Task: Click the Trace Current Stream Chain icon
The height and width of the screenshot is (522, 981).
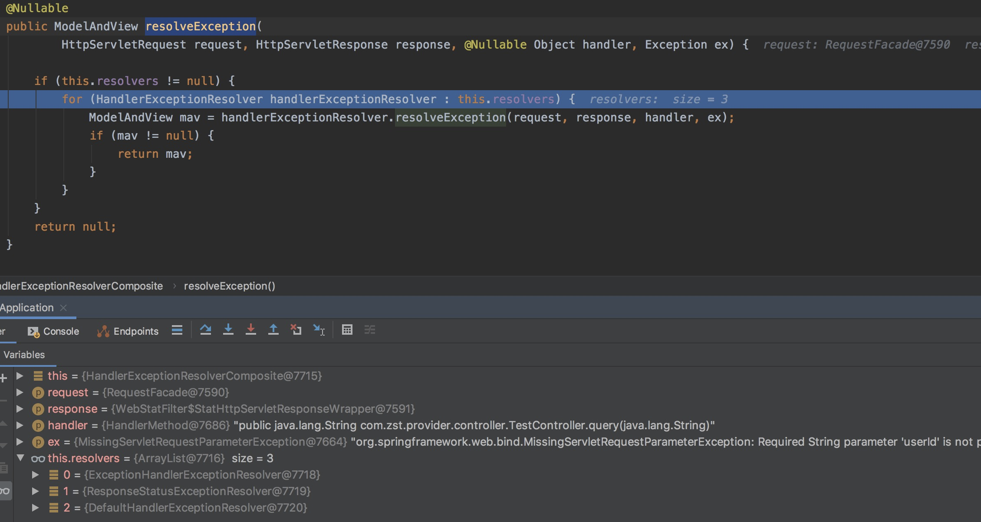Action: (370, 330)
